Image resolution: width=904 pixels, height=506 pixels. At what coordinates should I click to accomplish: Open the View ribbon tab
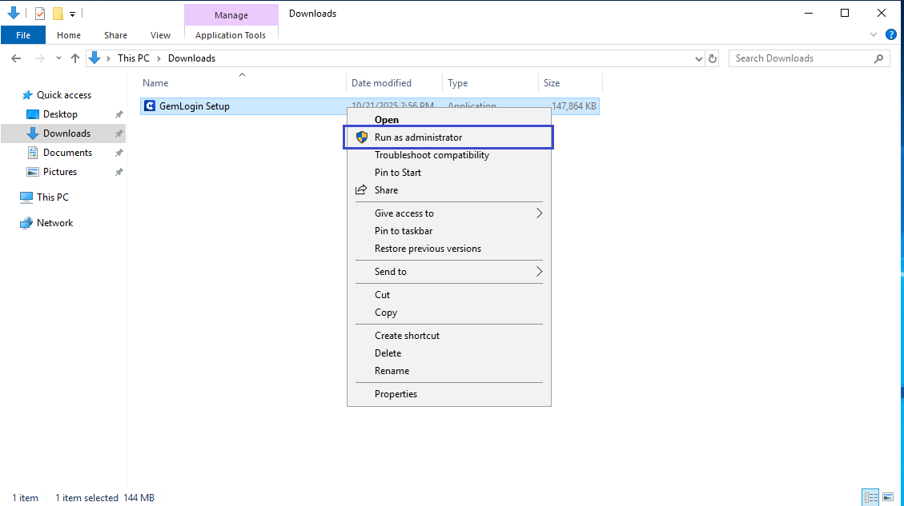click(x=160, y=35)
